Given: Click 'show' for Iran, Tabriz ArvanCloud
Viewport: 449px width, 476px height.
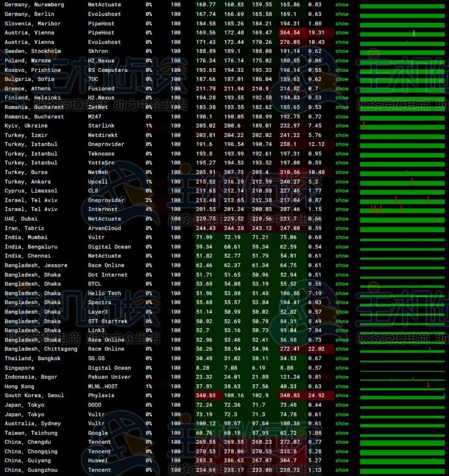Looking at the screenshot, I should (342, 228).
